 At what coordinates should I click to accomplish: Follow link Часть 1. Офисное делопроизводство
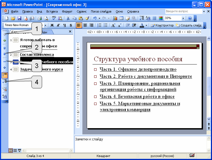[138, 69]
